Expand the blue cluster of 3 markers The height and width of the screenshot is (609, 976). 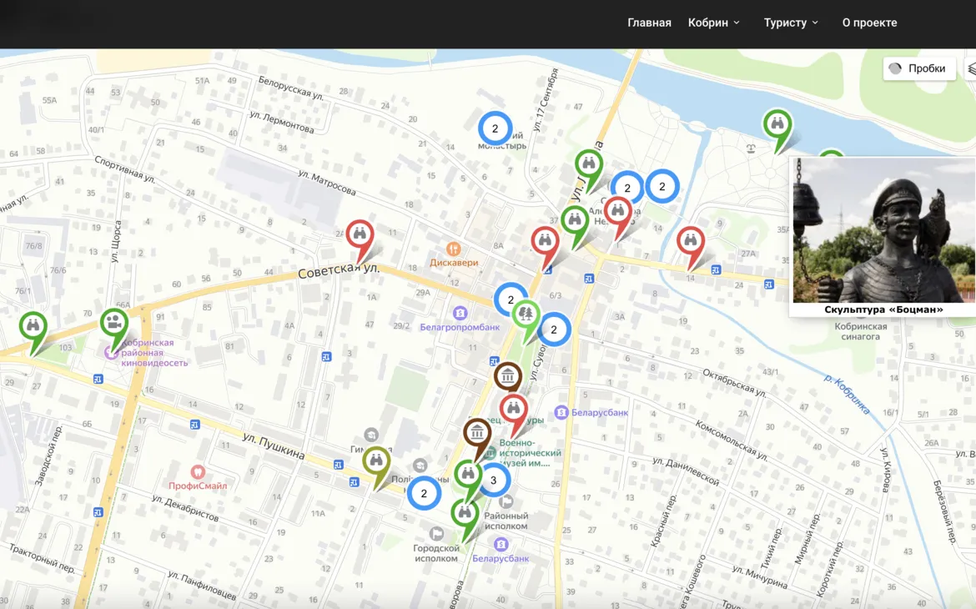coord(494,480)
